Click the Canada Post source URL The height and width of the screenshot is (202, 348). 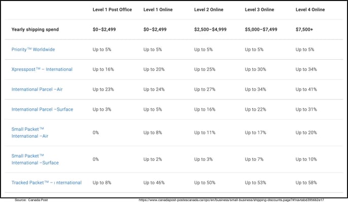231,200
